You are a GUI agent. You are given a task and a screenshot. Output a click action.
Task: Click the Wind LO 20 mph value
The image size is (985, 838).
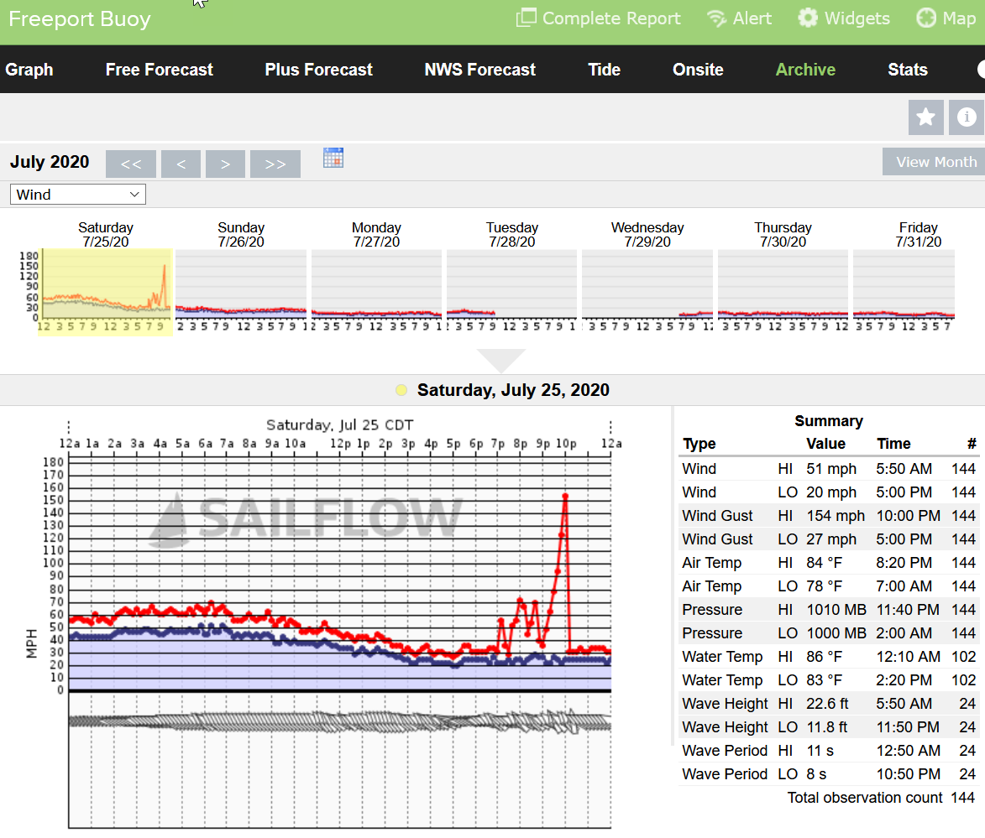831,492
